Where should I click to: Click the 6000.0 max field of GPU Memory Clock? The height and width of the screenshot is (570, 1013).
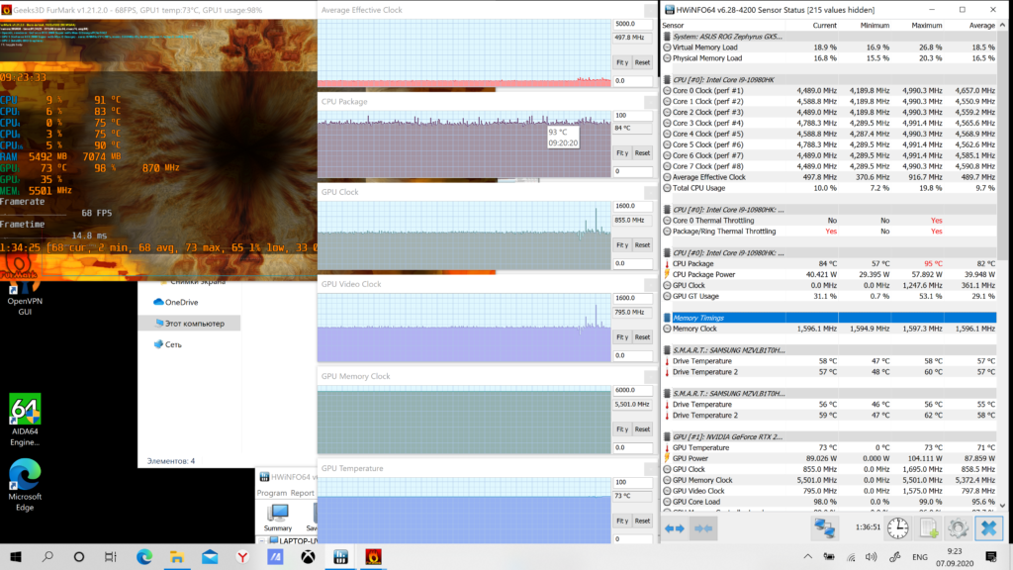click(632, 390)
